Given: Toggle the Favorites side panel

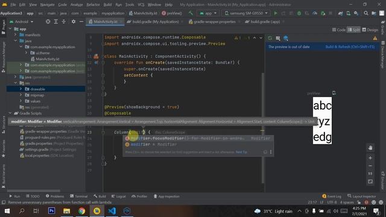Looking at the screenshot, I should pyautogui.click(x=4, y=149).
